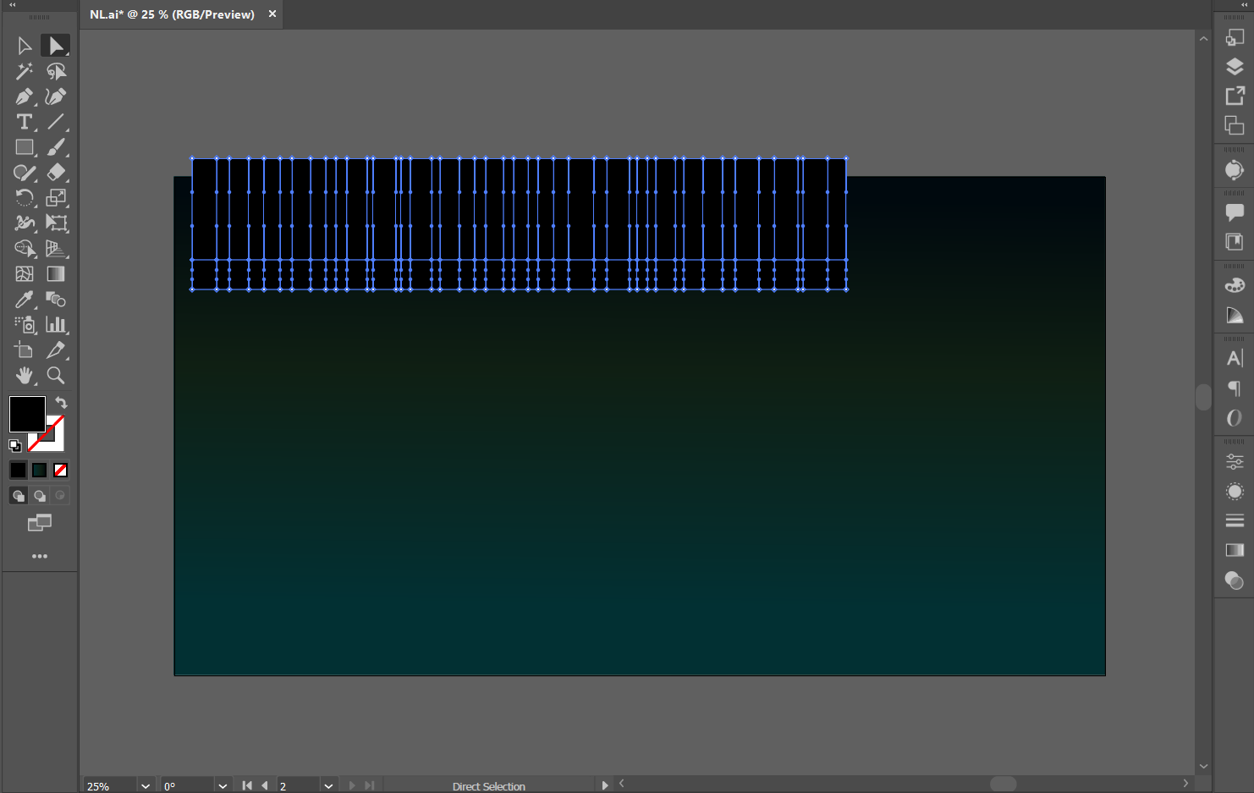This screenshot has height=793, width=1254.
Task: Open the Layers panel icon
Action: tap(1235, 67)
